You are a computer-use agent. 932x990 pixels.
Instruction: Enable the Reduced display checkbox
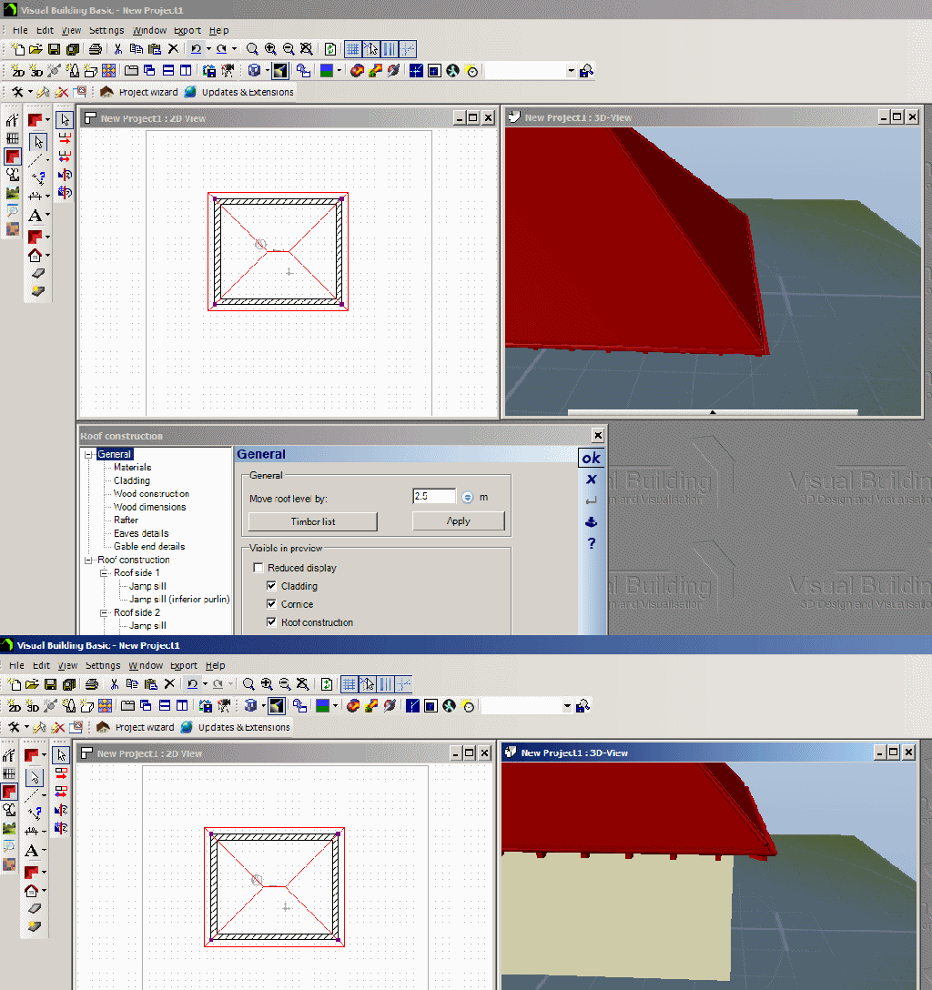pos(258,568)
